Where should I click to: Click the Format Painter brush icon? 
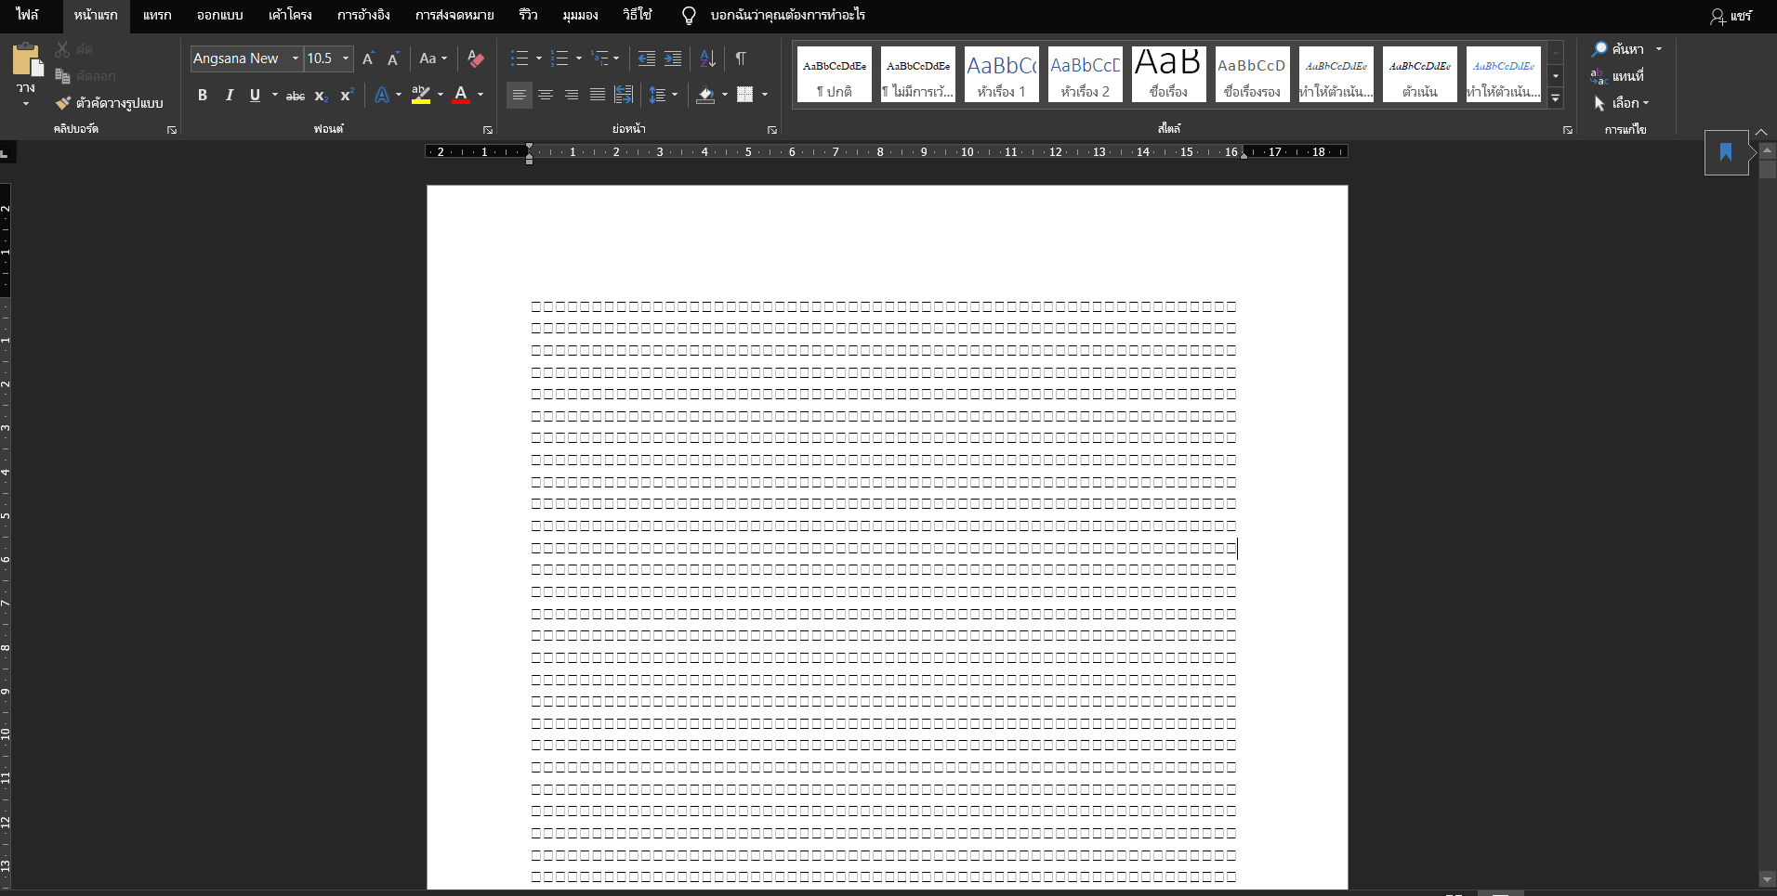(63, 103)
